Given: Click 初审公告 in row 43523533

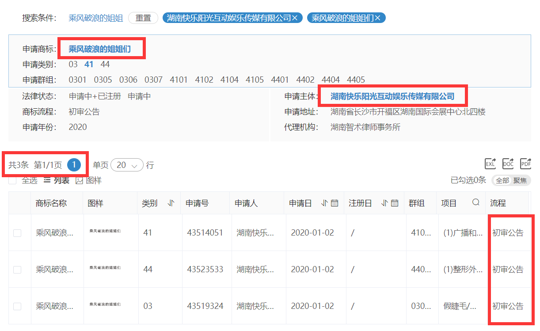Looking at the screenshot, I should [x=508, y=270].
